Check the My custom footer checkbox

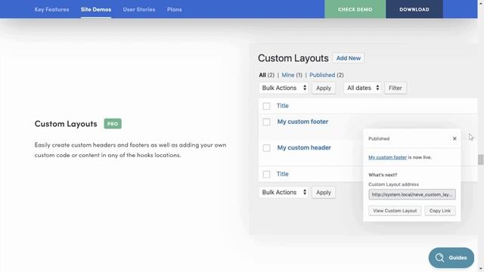point(266,122)
